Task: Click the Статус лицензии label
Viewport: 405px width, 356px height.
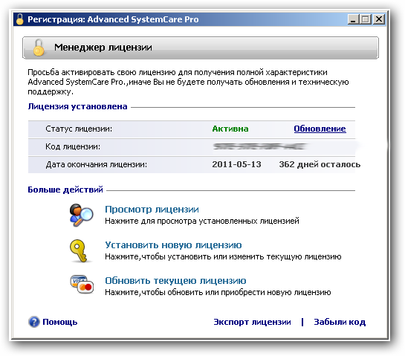Action: pos(79,129)
